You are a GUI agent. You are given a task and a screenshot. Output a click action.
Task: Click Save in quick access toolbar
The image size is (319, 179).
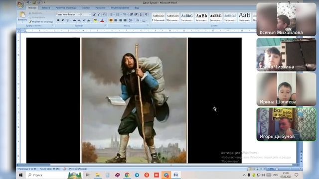34,2
